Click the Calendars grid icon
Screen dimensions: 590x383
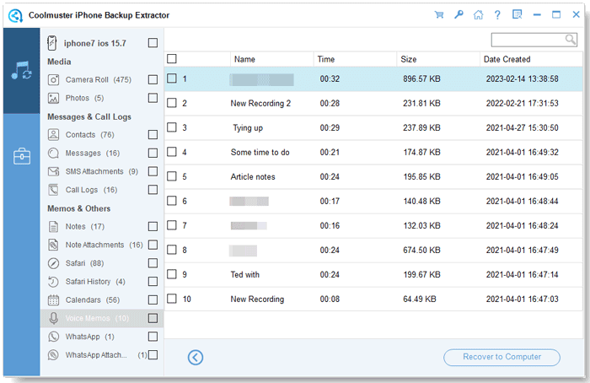[53, 299]
